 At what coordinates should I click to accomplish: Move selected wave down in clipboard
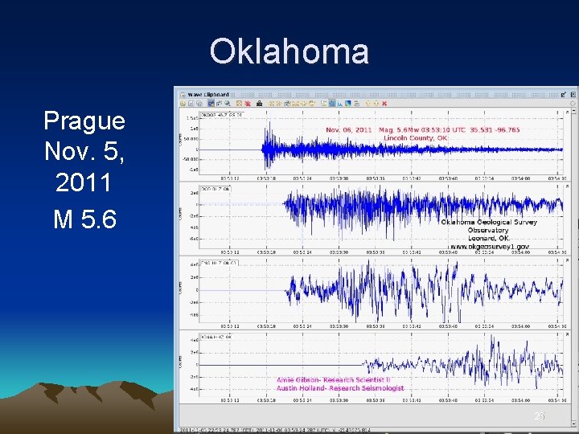tap(376, 104)
